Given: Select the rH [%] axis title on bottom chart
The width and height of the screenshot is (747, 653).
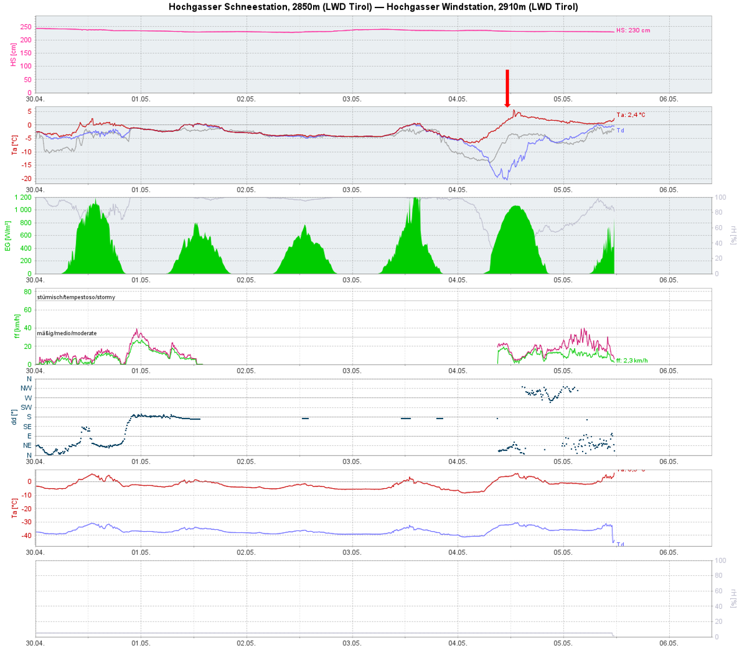Looking at the screenshot, I should click(x=733, y=598).
